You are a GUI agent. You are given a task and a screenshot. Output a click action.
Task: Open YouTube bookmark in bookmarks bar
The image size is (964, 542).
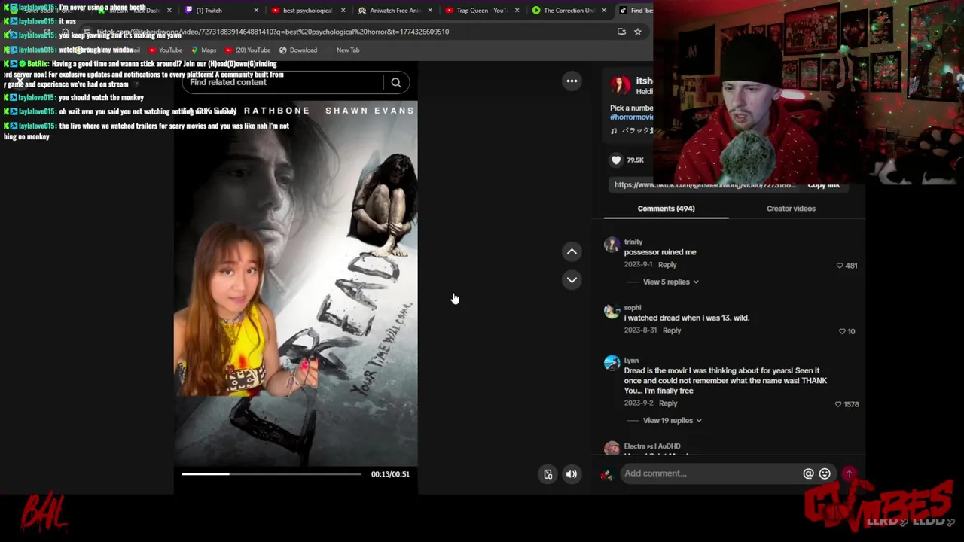166,50
